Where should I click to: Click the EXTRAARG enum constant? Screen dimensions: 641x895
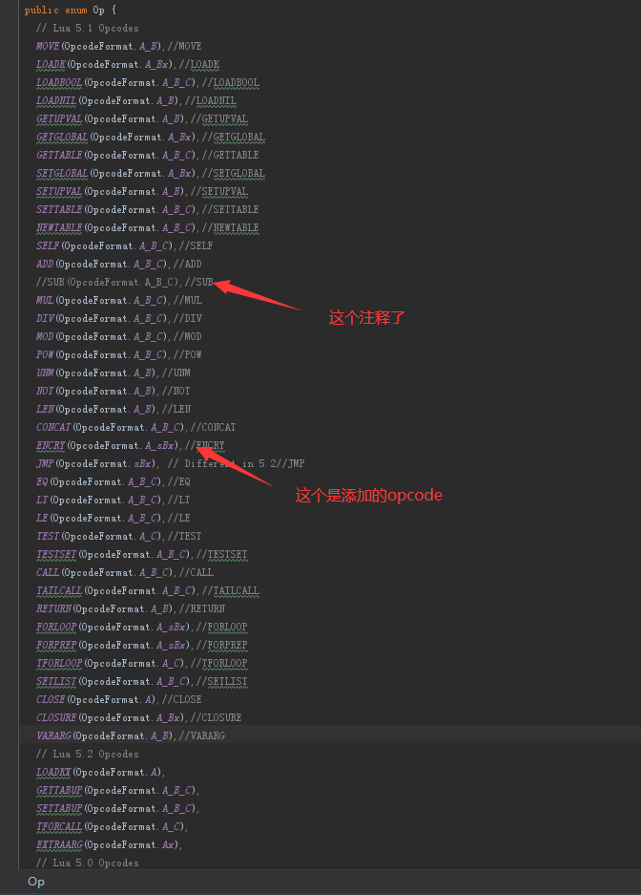pyautogui.click(x=59, y=844)
